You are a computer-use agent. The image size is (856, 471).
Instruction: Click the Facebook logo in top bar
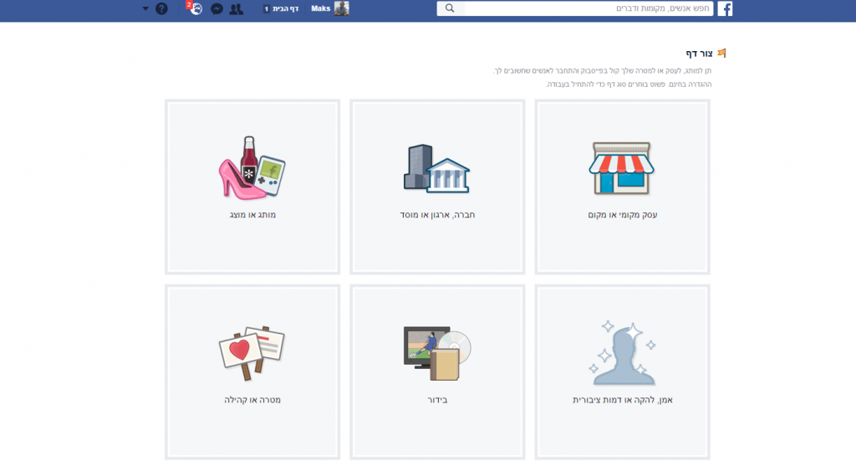click(725, 9)
